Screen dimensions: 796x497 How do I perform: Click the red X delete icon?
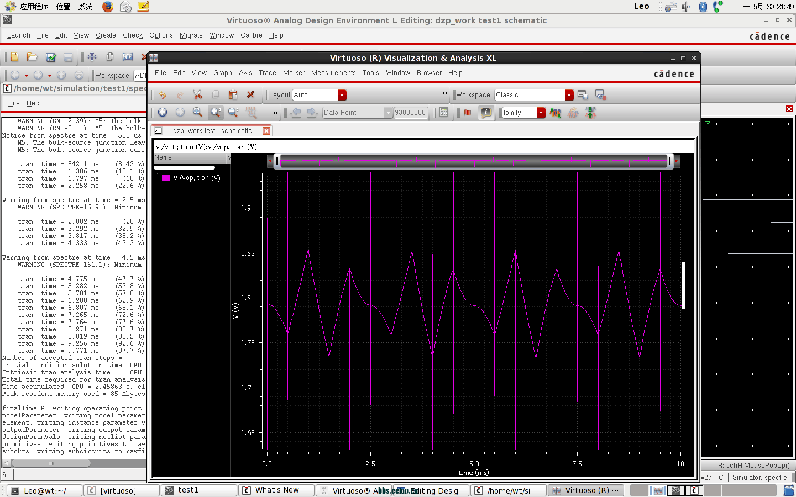(x=250, y=95)
